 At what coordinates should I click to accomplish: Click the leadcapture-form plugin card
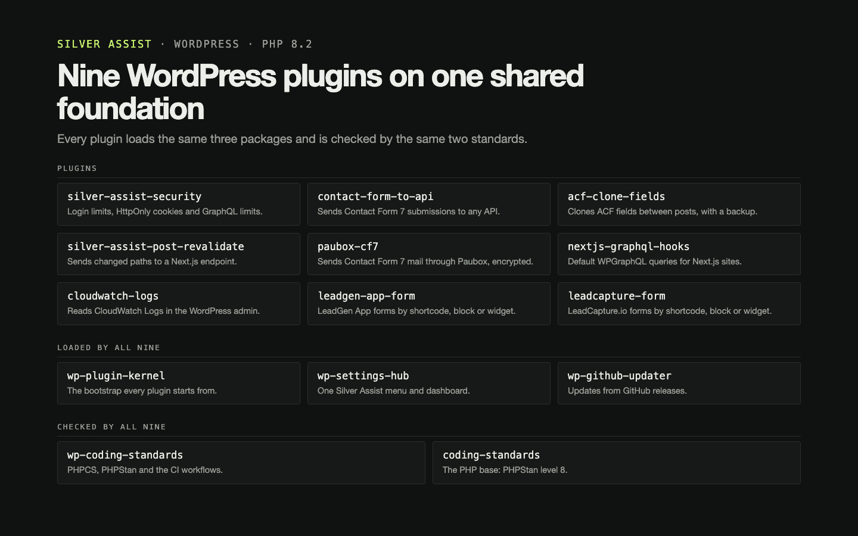[x=679, y=304]
